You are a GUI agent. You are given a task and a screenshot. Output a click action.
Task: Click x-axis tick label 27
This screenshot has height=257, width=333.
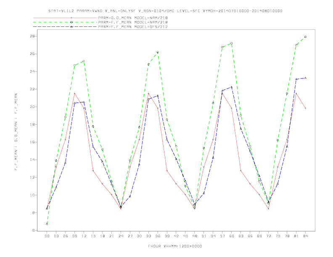click(130, 236)
